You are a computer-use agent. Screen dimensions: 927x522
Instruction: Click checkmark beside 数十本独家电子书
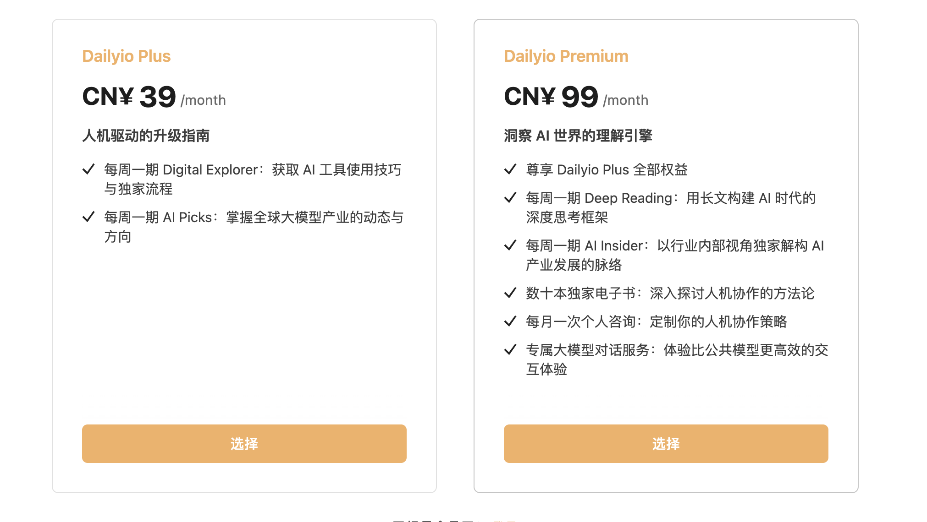[510, 293]
